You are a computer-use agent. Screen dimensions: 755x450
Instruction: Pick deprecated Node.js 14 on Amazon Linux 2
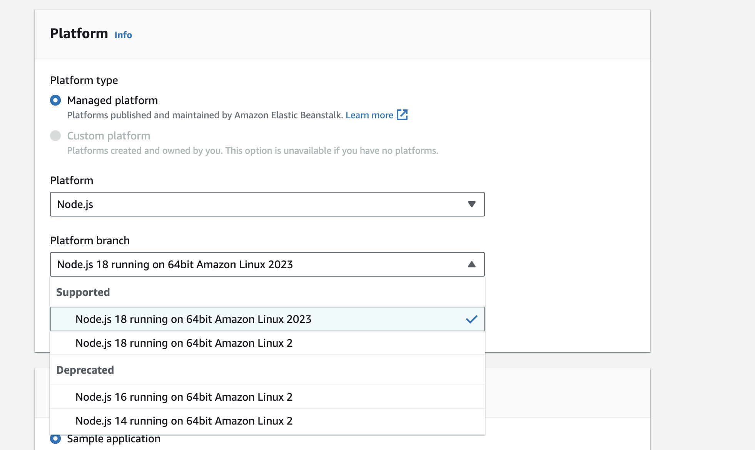[184, 421]
